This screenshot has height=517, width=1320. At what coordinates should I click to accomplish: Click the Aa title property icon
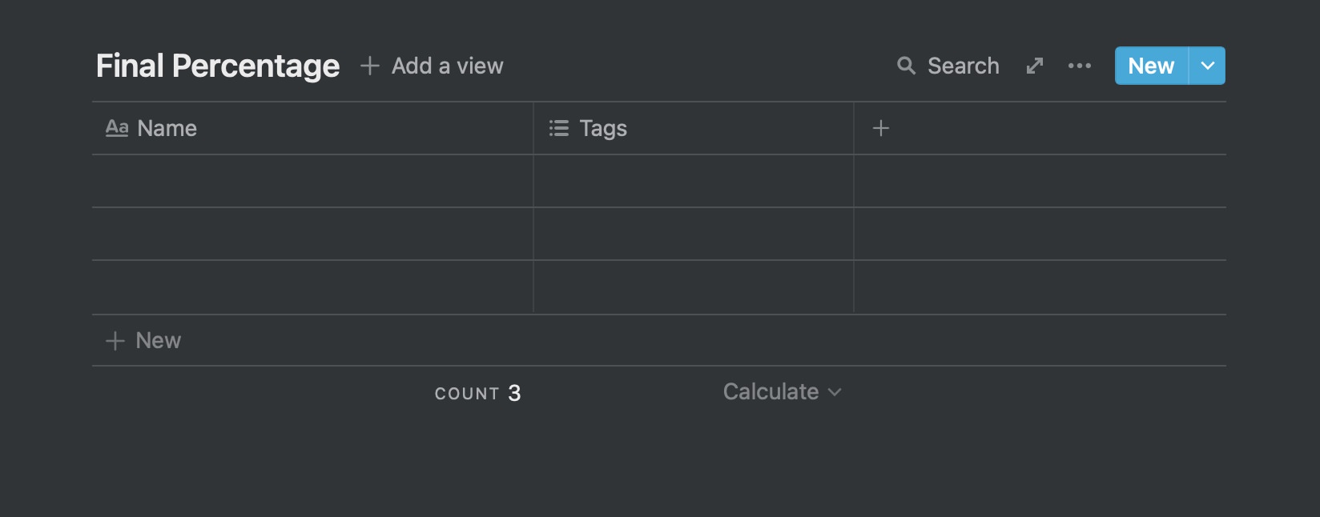pyautogui.click(x=117, y=128)
